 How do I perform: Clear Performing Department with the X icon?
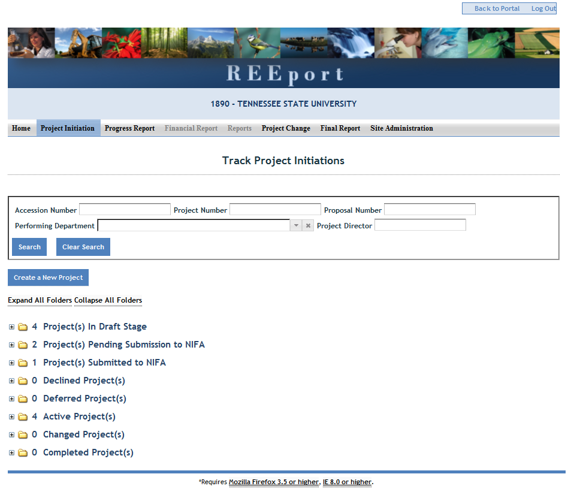click(x=308, y=225)
